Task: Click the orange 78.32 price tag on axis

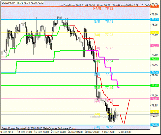Action: coord(154,6)
